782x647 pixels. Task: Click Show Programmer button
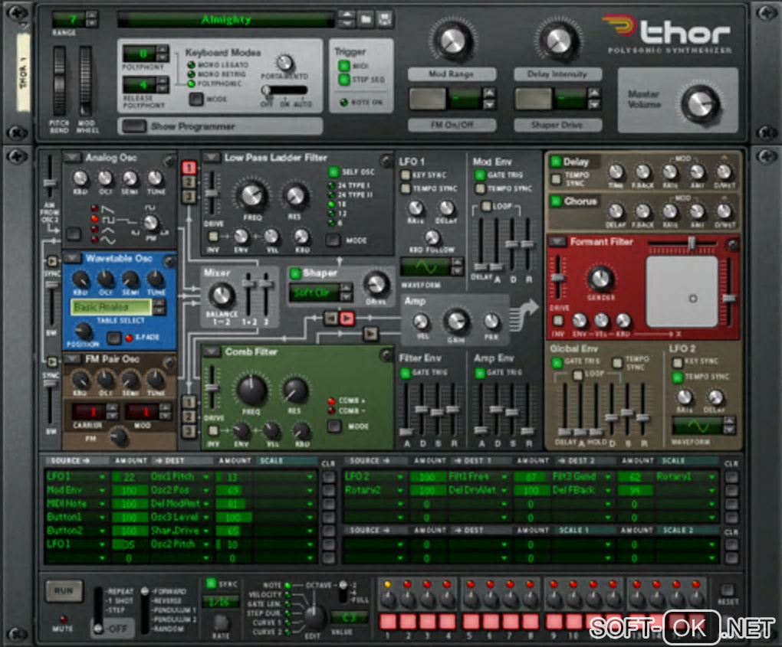pyautogui.click(x=134, y=126)
